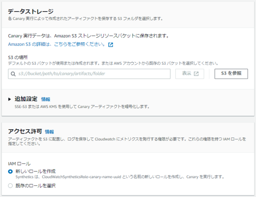256x197 pixels.
Task: Click the IAM ロール label
Action: pos(19,164)
